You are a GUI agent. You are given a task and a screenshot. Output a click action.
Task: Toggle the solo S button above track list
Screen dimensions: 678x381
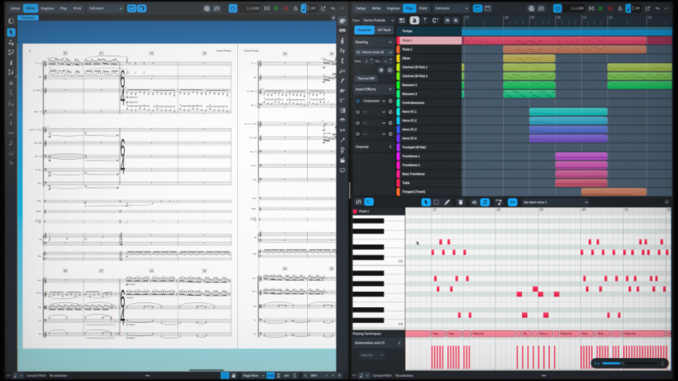[456, 20]
